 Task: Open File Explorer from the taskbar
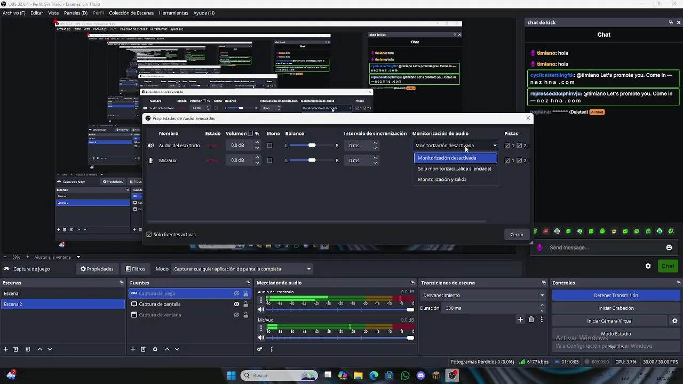pos(358,375)
